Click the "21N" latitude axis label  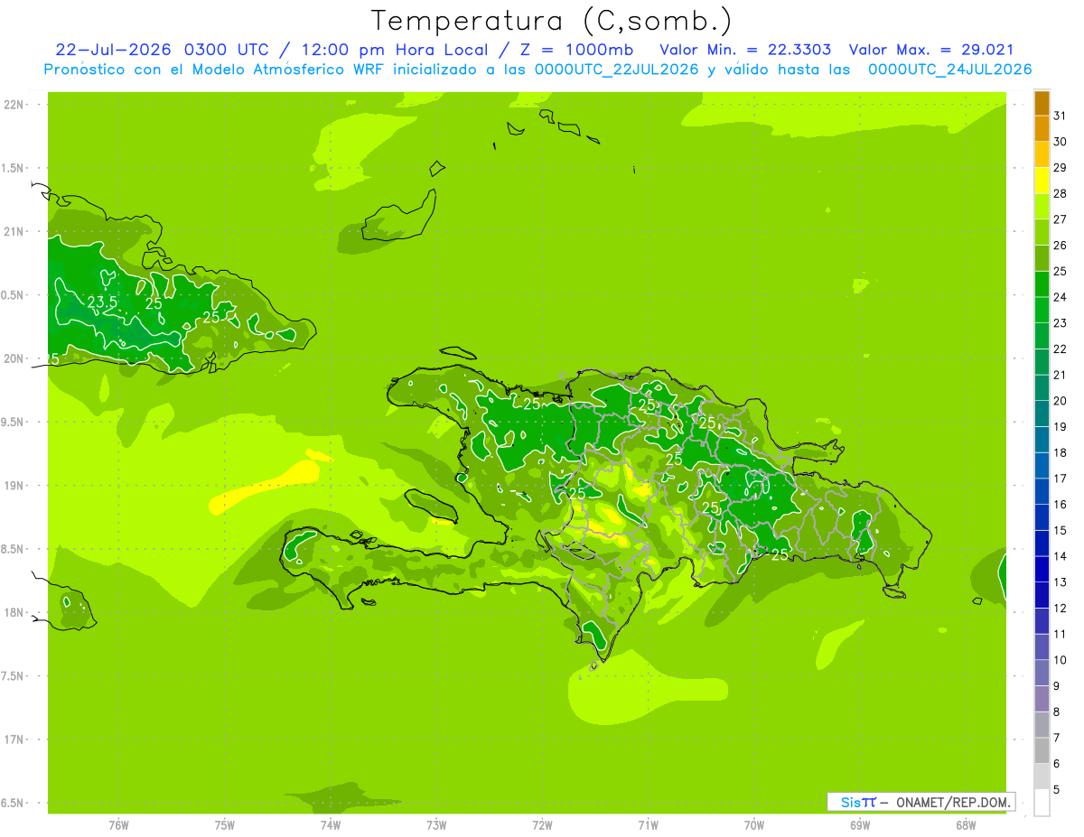click(x=13, y=231)
